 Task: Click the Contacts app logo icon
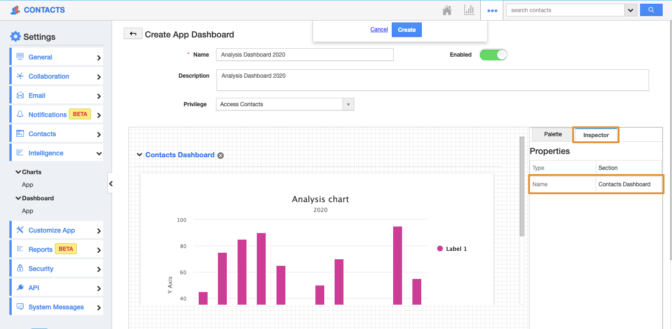pyautogui.click(x=15, y=10)
